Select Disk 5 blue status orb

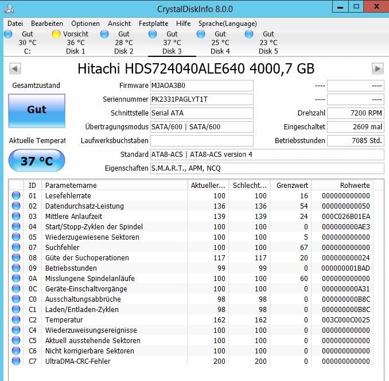[x=249, y=34]
